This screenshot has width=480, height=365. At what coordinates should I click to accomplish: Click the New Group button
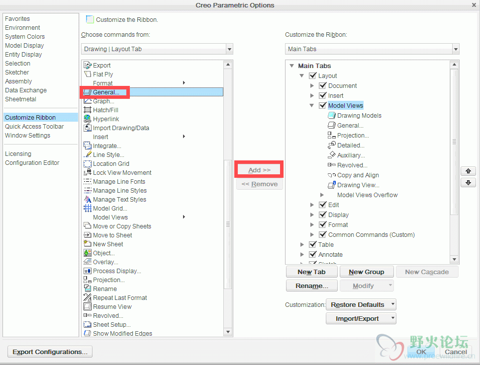tap(367, 272)
